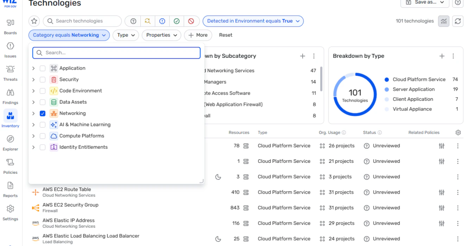The width and height of the screenshot is (468, 246).
Task: Check the Security category checkbox
Action: coord(43,80)
